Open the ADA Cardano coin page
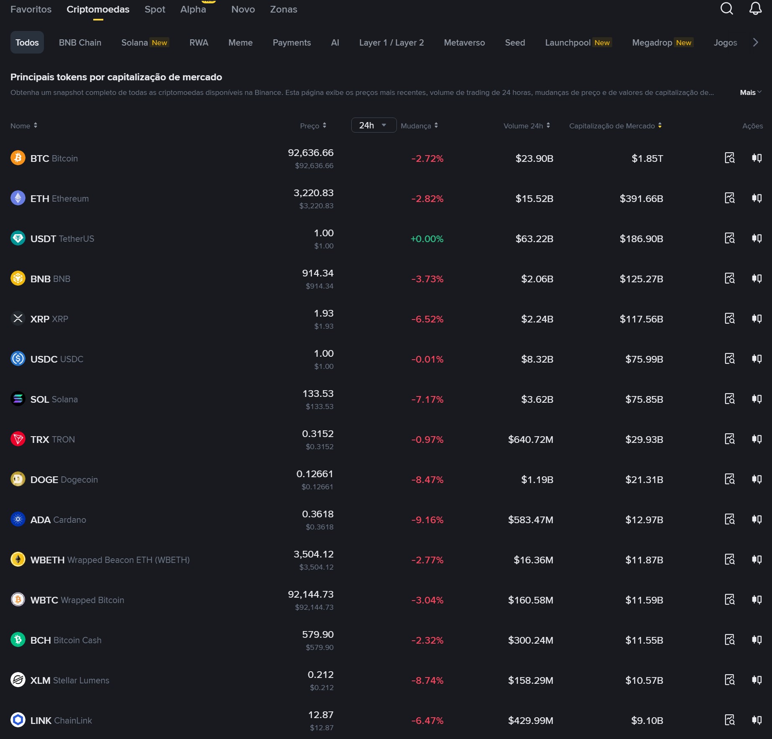This screenshot has height=739, width=772. [58, 520]
